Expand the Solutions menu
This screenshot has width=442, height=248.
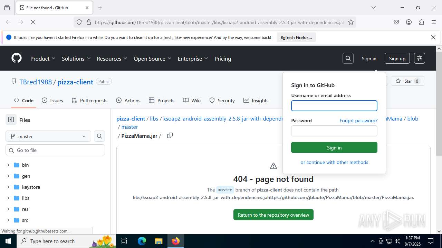[76, 59]
